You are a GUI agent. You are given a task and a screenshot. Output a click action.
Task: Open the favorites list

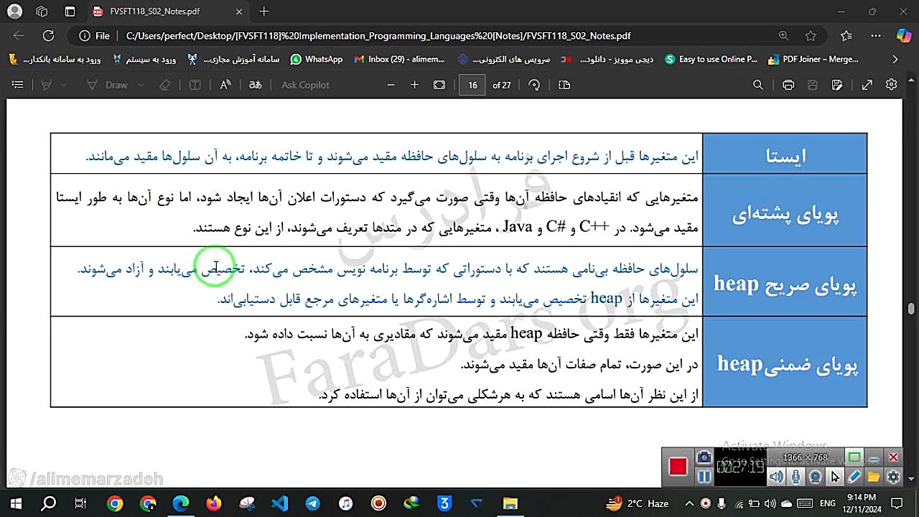click(846, 36)
